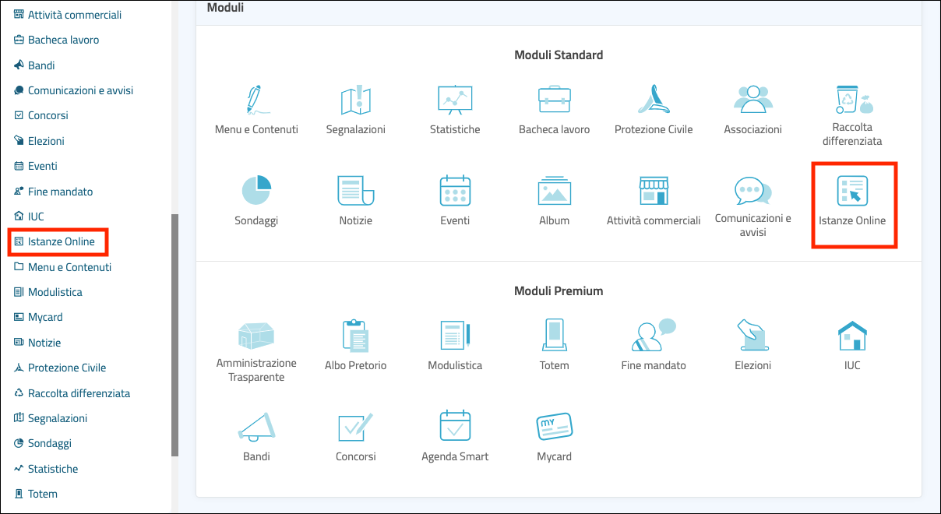Click the sidebar vertical scrollbar
Image resolution: width=941 pixels, height=514 pixels.
point(174,335)
